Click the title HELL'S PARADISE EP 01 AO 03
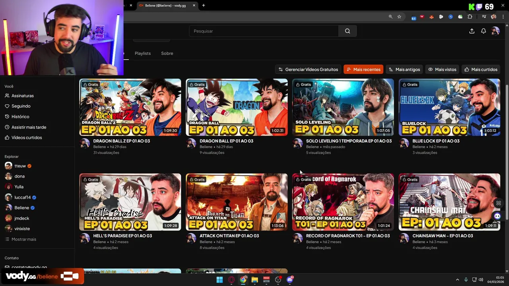This screenshot has height=286, width=509. click(122, 236)
